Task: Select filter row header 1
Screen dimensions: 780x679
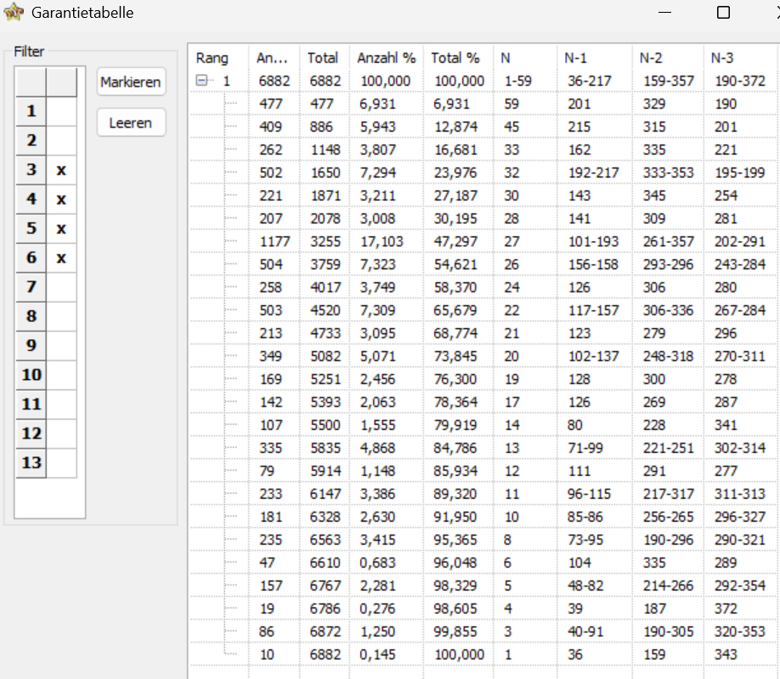Action: [31, 111]
